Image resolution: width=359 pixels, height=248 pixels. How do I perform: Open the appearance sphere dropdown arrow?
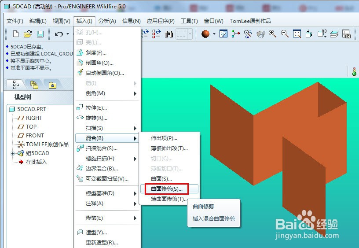click(x=214, y=34)
